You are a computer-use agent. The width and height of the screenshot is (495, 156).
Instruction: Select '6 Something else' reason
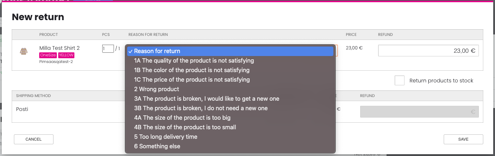pos(230,146)
